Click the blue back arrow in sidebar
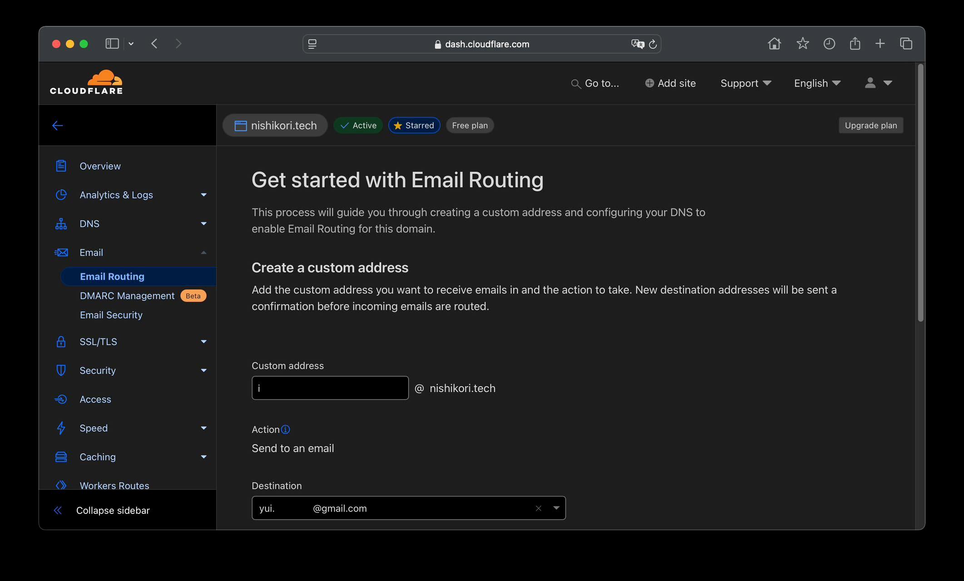This screenshot has height=581, width=964. 57,125
